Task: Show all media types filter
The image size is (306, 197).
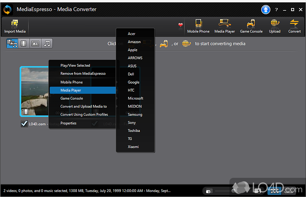Action: pos(12,43)
